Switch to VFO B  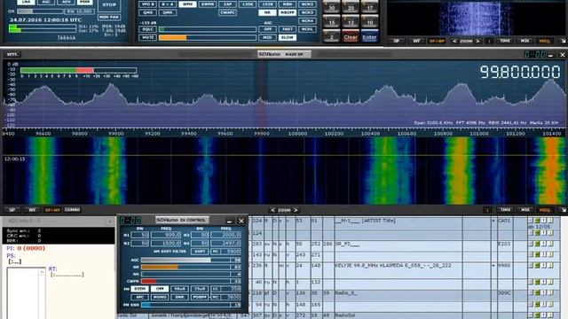[x=148, y=4]
